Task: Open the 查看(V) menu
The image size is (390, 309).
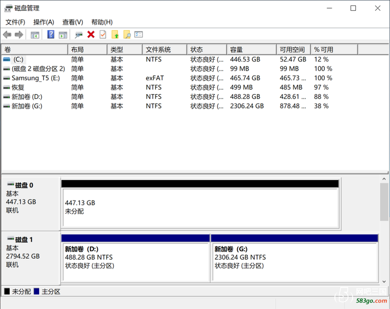Action: (72, 22)
